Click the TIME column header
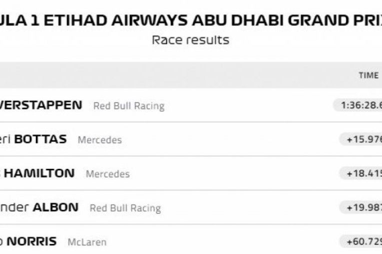 (369, 75)
